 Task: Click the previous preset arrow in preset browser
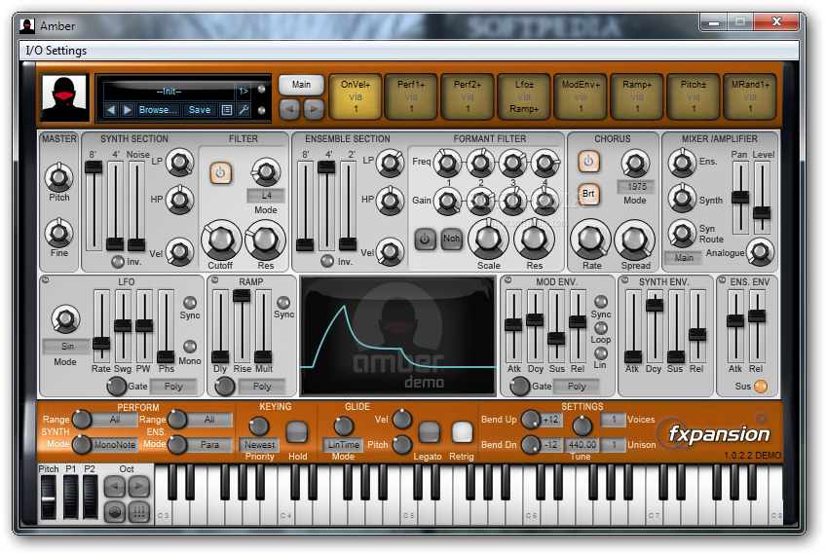click(x=111, y=110)
